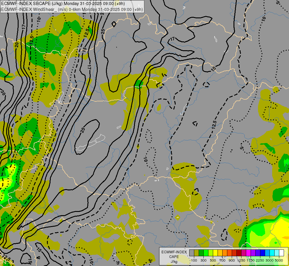Click the 500 legend value

[213, 260]
